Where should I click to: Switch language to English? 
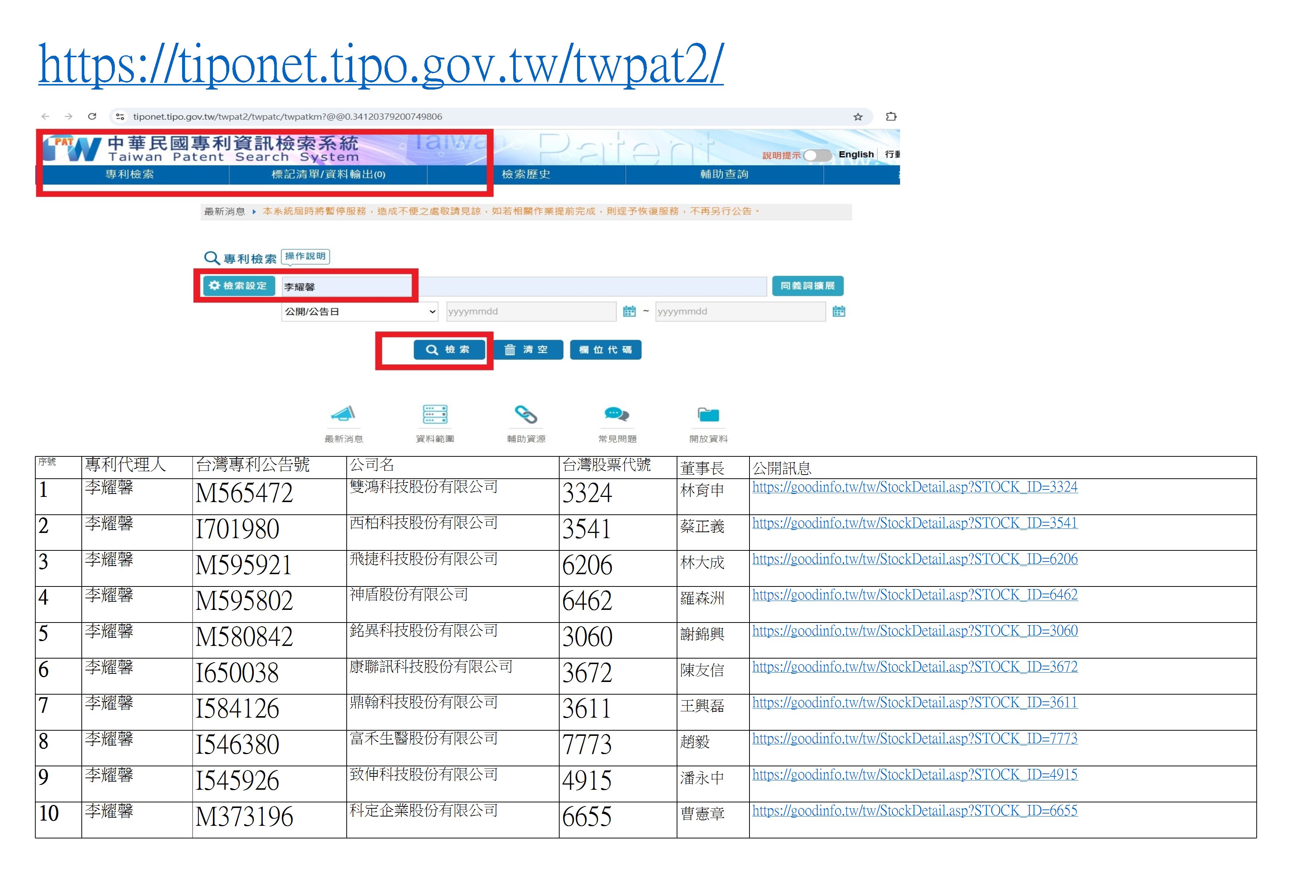tap(856, 155)
